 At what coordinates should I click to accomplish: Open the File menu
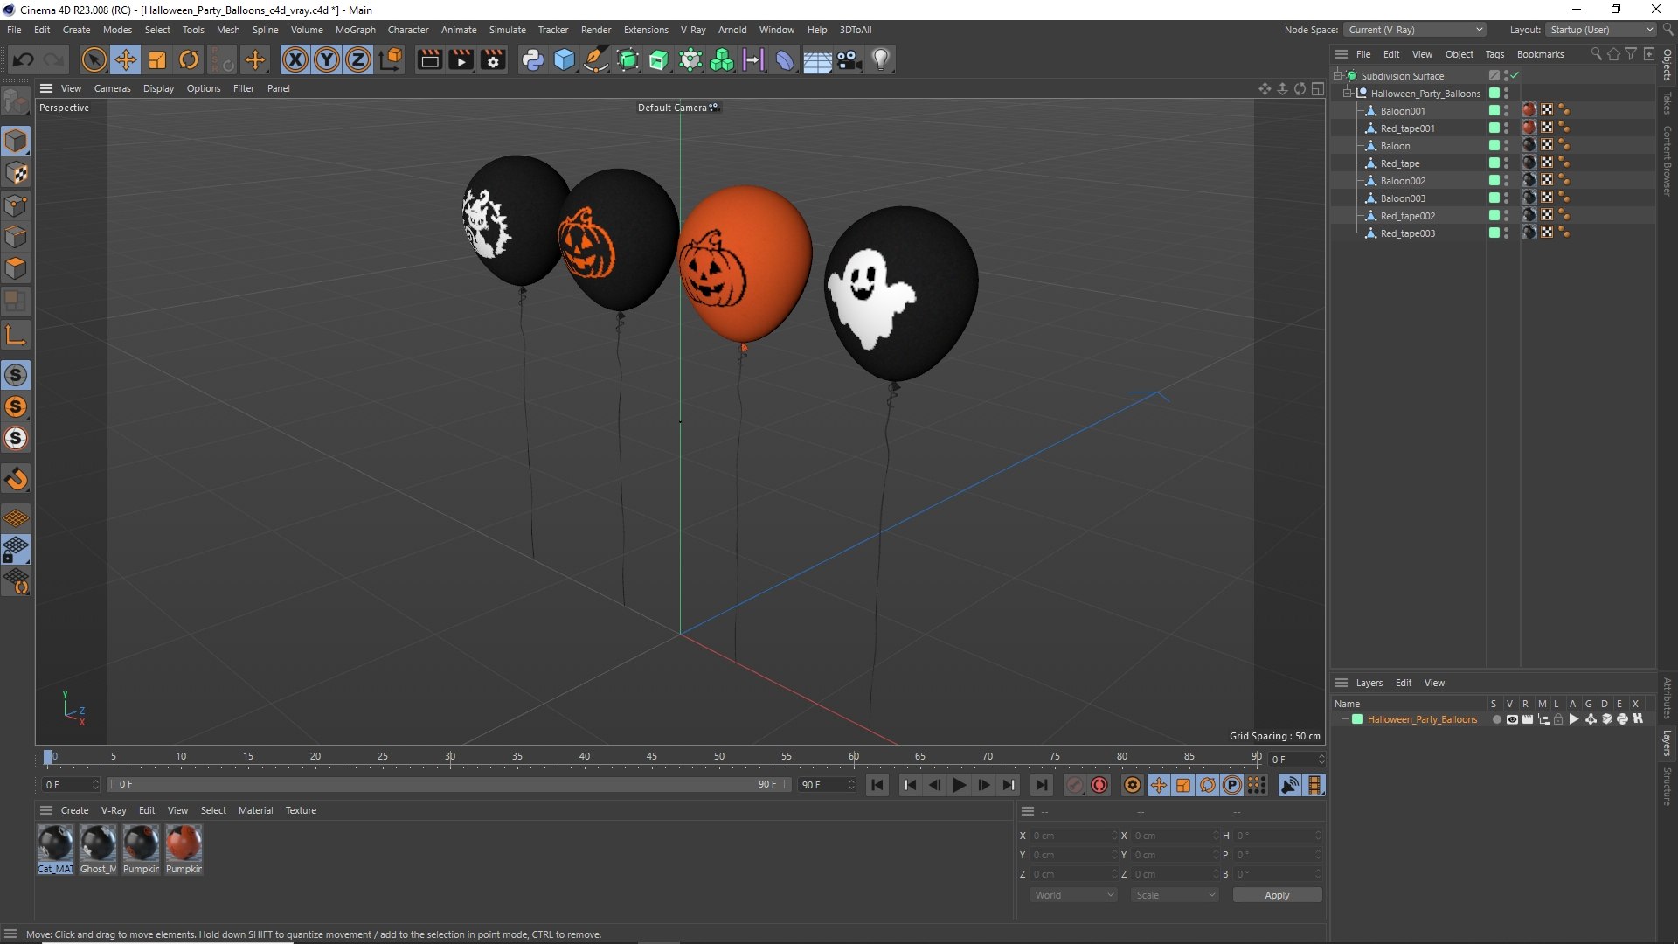(14, 30)
